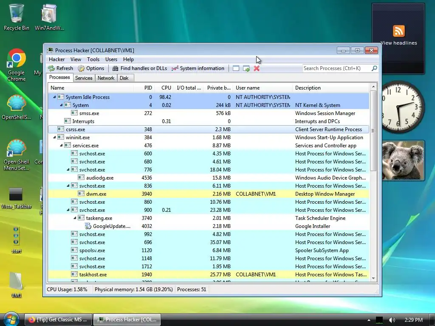
Task: Collapse the wininit.exe tree node
Action: 54,137
